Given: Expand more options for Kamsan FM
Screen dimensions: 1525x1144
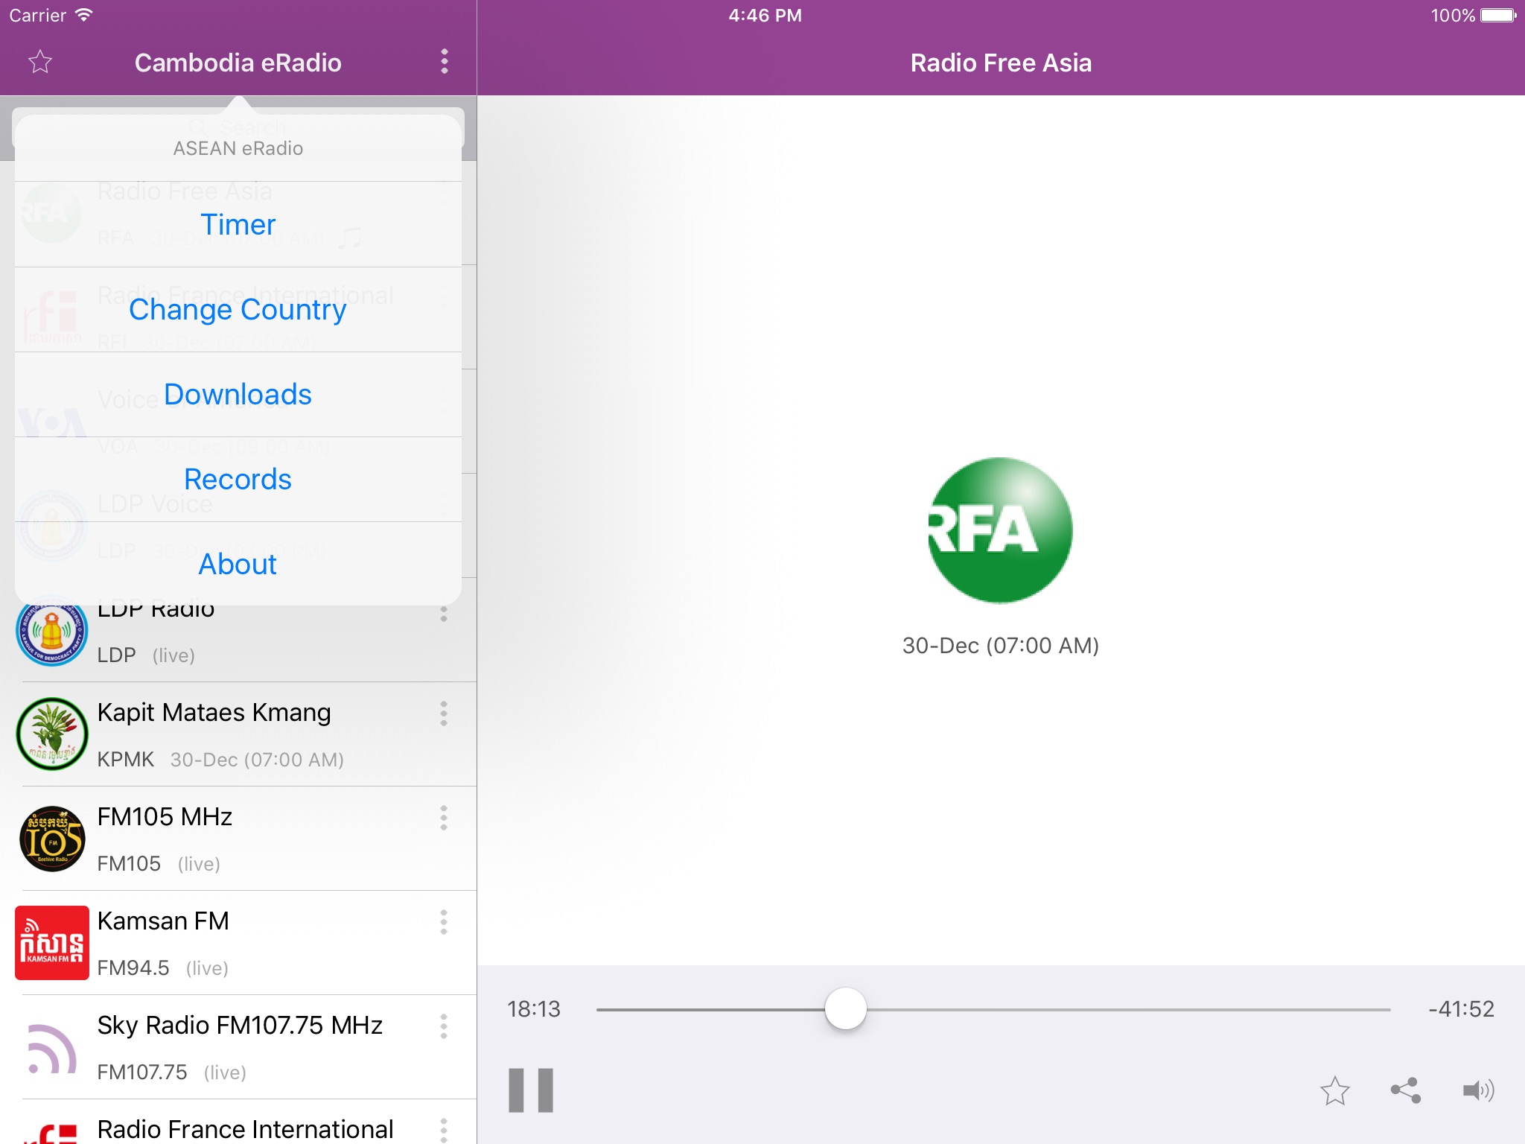Looking at the screenshot, I should tap(444, 922).
